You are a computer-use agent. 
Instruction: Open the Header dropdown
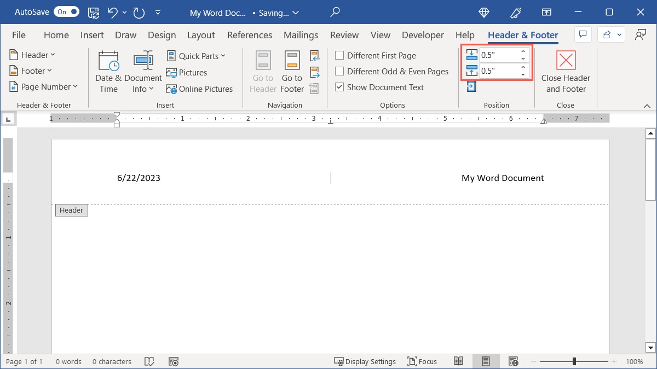coord(32,55)
